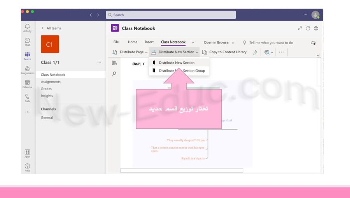Toggle Distribute New Section dropdown arrow
Viewport: 350px width, 198px height.
coord(197,52)
